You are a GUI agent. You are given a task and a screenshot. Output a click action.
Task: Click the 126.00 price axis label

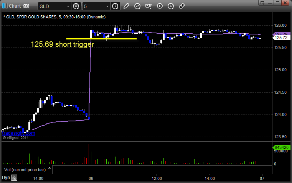(x=280, y=25)
